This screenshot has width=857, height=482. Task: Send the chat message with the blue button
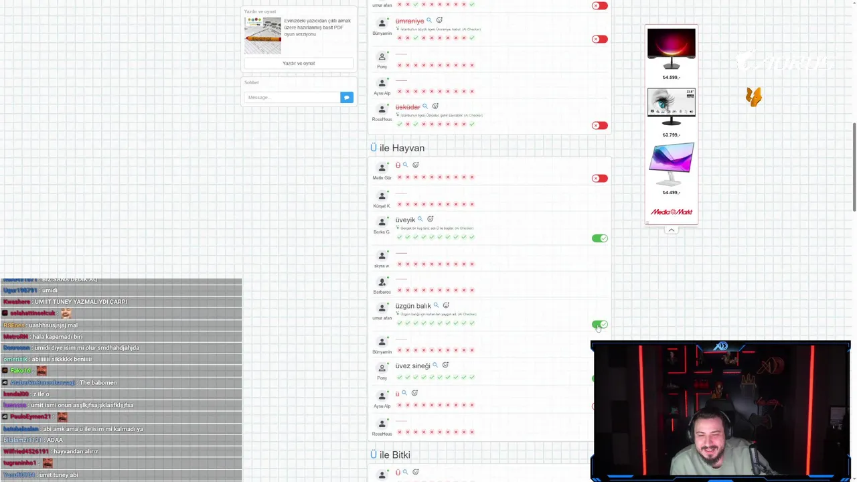click(346, 98)
